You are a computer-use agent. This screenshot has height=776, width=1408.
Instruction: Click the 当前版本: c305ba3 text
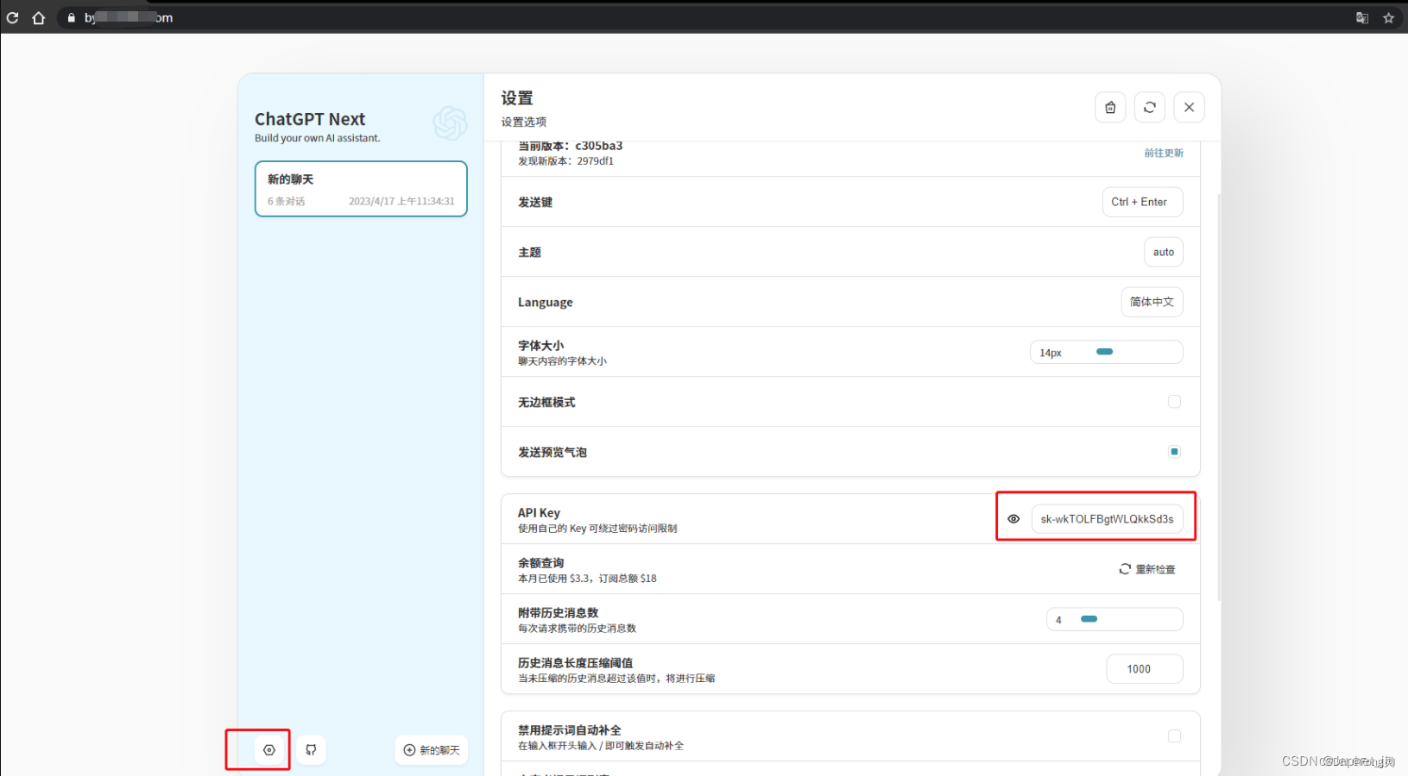(570, 146)
